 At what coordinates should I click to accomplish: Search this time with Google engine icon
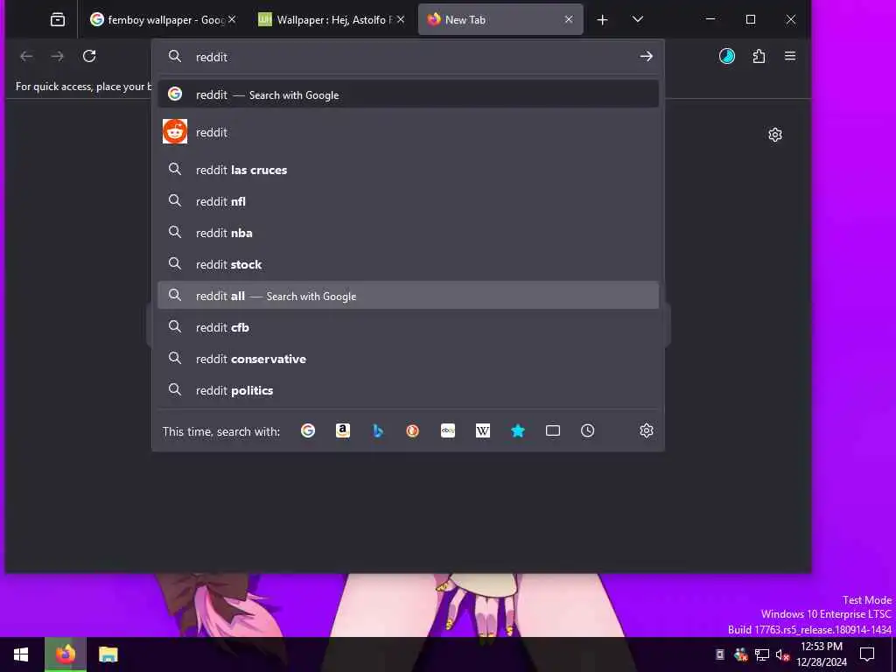[308, 430]
